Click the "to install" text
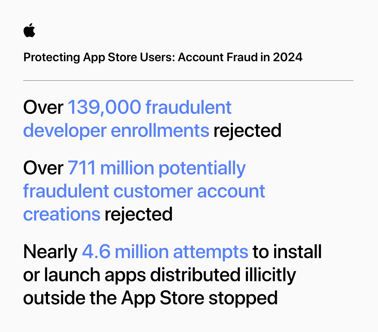Viewport: 378px width, 332px height. (x=287, y=252)
